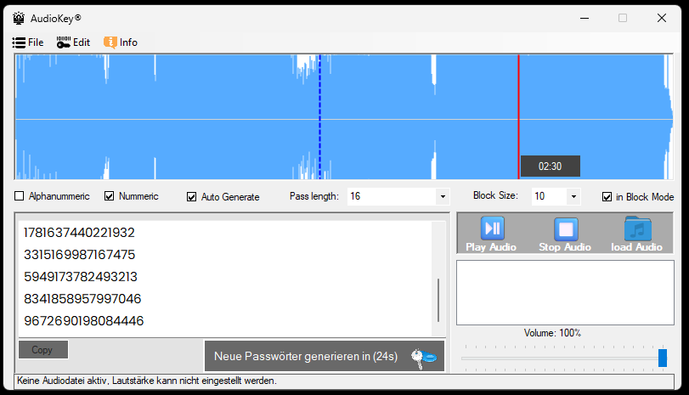The height and width of the screenshot is (395, 689).
Task: Enable the Alphanummeric checkbox
Action: tap(19, 196)
